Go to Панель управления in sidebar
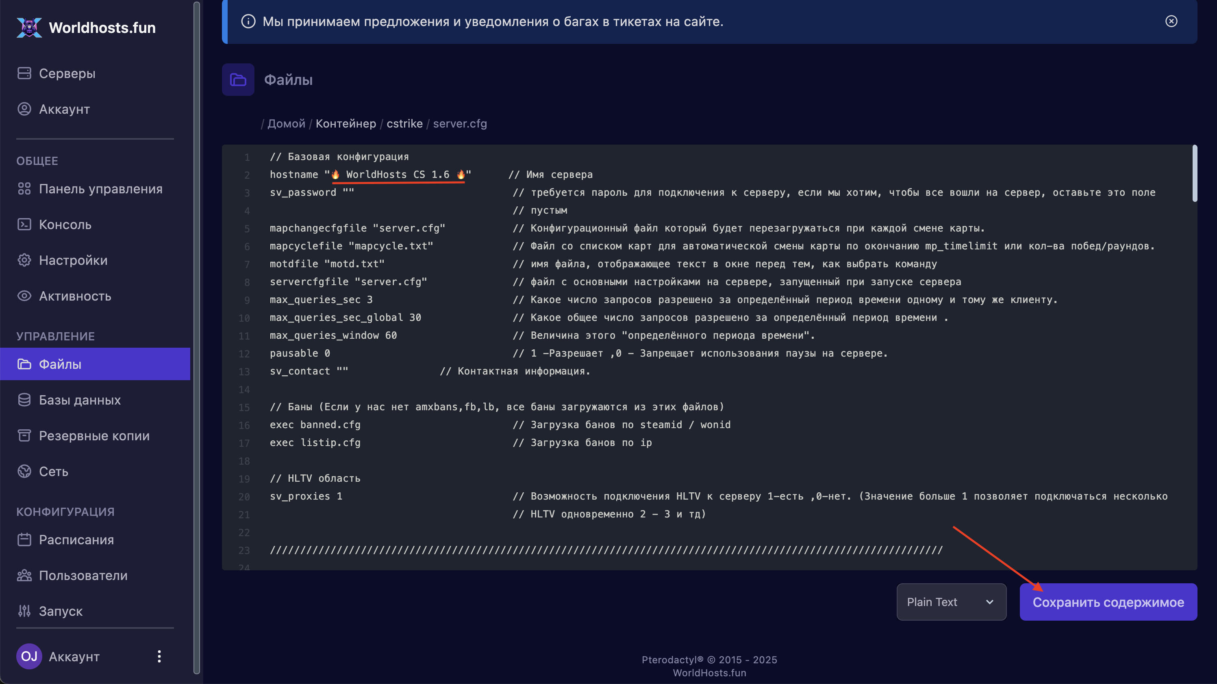1217x684 pixels. [x=100, y=189]
